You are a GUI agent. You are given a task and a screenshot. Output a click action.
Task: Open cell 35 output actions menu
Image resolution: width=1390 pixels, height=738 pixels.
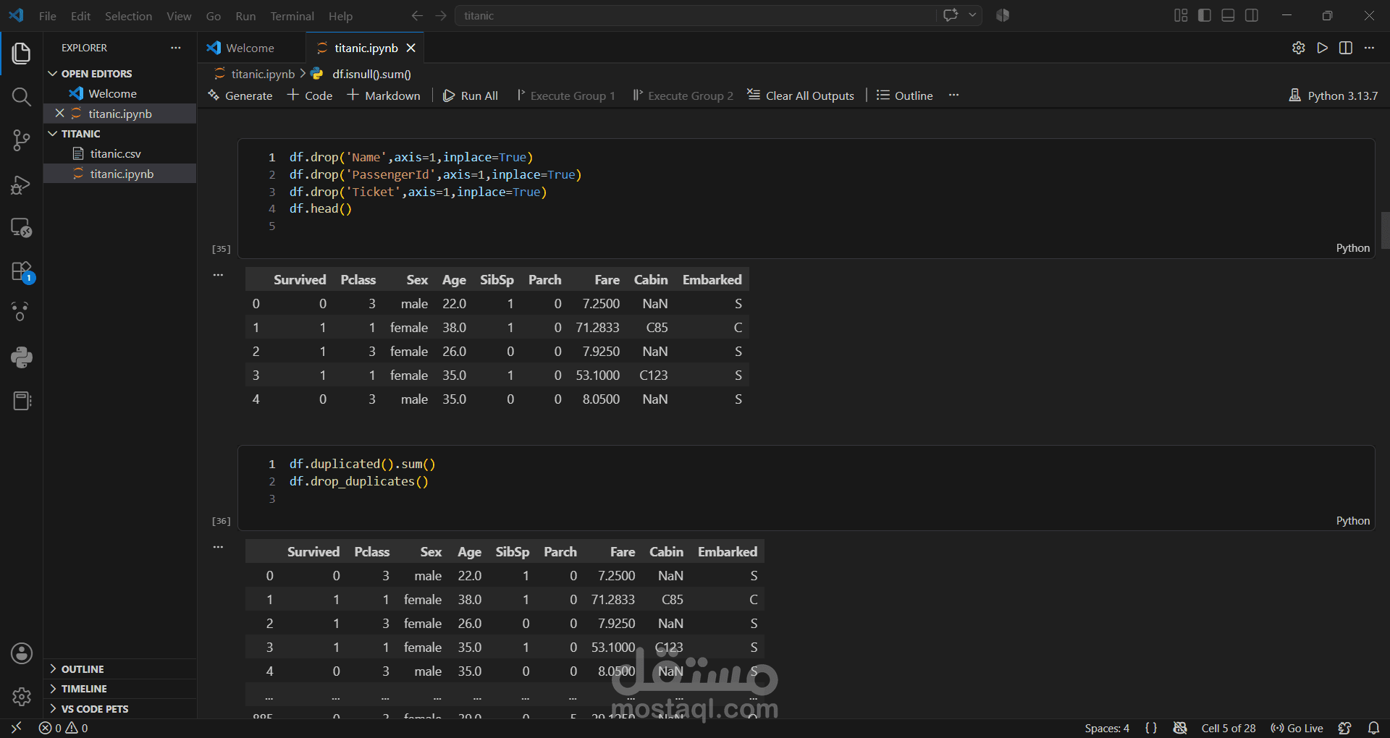pos(218,275)
